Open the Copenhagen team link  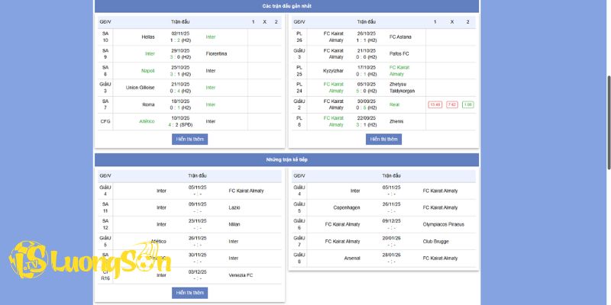(346, 207)
